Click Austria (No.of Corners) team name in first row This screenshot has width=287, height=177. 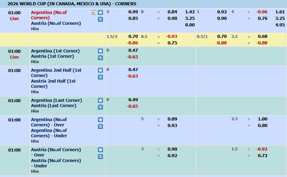tap(56, 23)
